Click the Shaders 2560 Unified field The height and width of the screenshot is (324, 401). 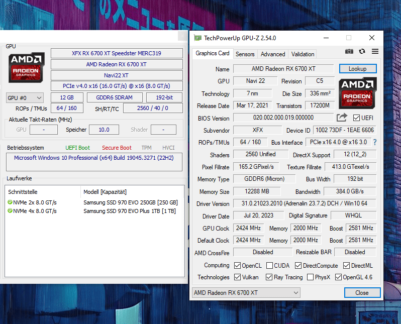pos(261,154)
